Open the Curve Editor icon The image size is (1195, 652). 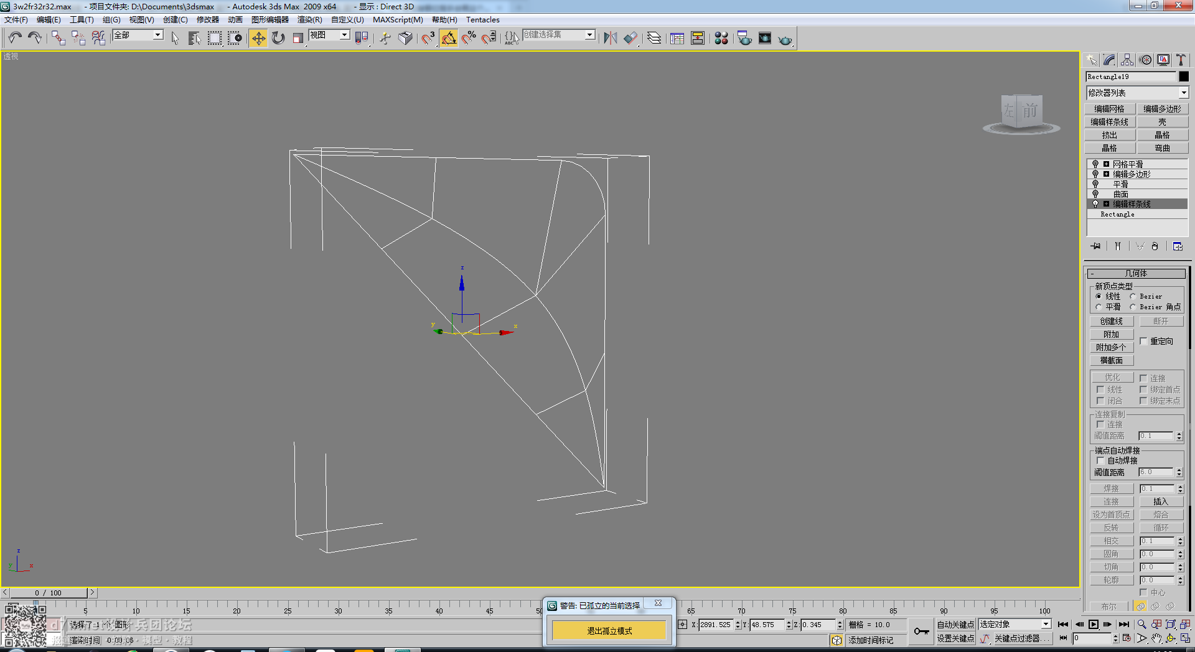[677, 38]
